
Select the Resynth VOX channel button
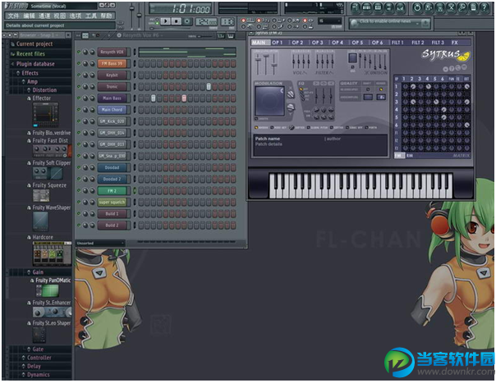click(x=113, y=52)
